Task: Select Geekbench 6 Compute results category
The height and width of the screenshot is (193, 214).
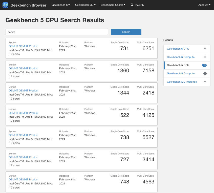Action: tap(187, 57)
